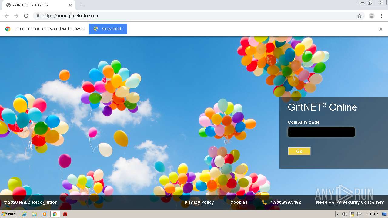The width and height of the screenshot is (388, 218).
Task: Click the browser forward arrow
Action: [x=16, y=16]
